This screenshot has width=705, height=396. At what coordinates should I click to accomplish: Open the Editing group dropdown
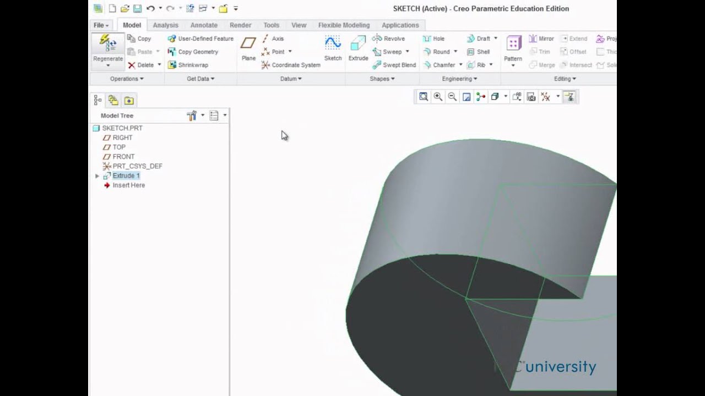565,79
